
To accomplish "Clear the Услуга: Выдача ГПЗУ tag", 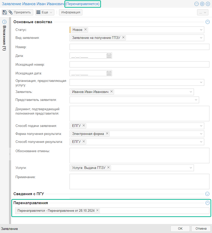I will point(108,168).
